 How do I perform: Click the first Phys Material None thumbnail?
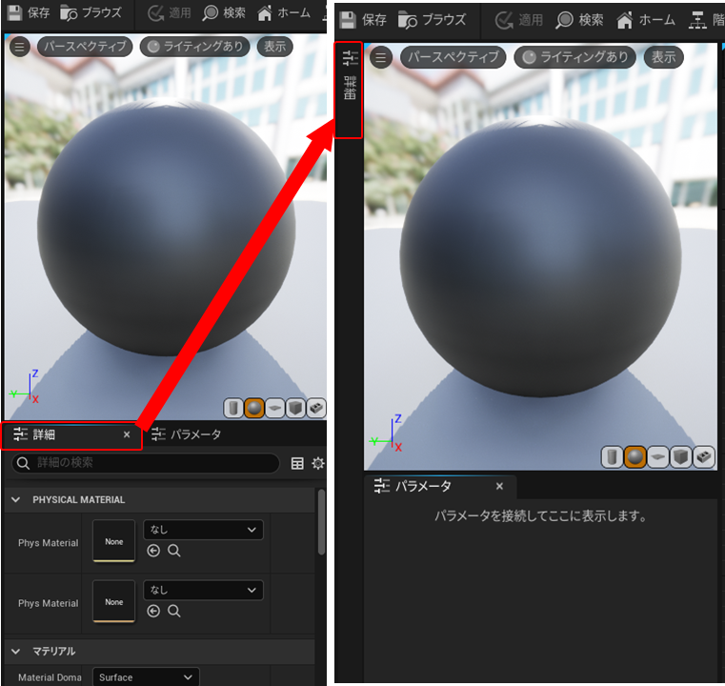[x=113, y=541]
